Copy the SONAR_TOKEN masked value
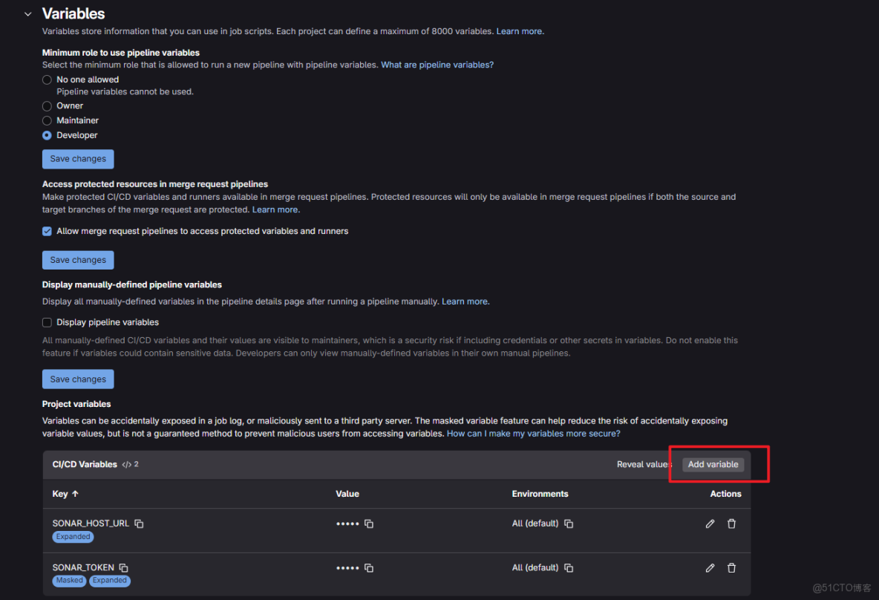 pyautogui.click(x=369, y=567)
